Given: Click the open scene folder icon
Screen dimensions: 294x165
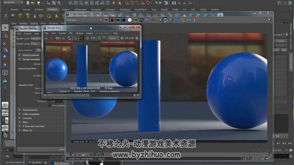Looking at the screenshot, I should click(x=33, y=3).
